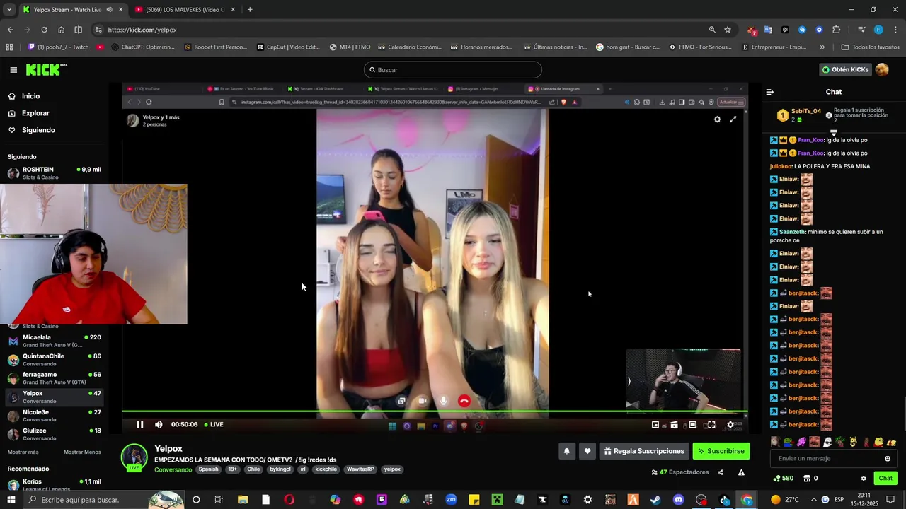Viewport: 906px width, 509px height.
Task: Mute the stream volume
Action: point(159,425)
